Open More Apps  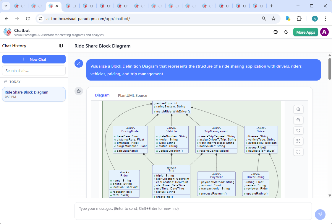point(305,32)
